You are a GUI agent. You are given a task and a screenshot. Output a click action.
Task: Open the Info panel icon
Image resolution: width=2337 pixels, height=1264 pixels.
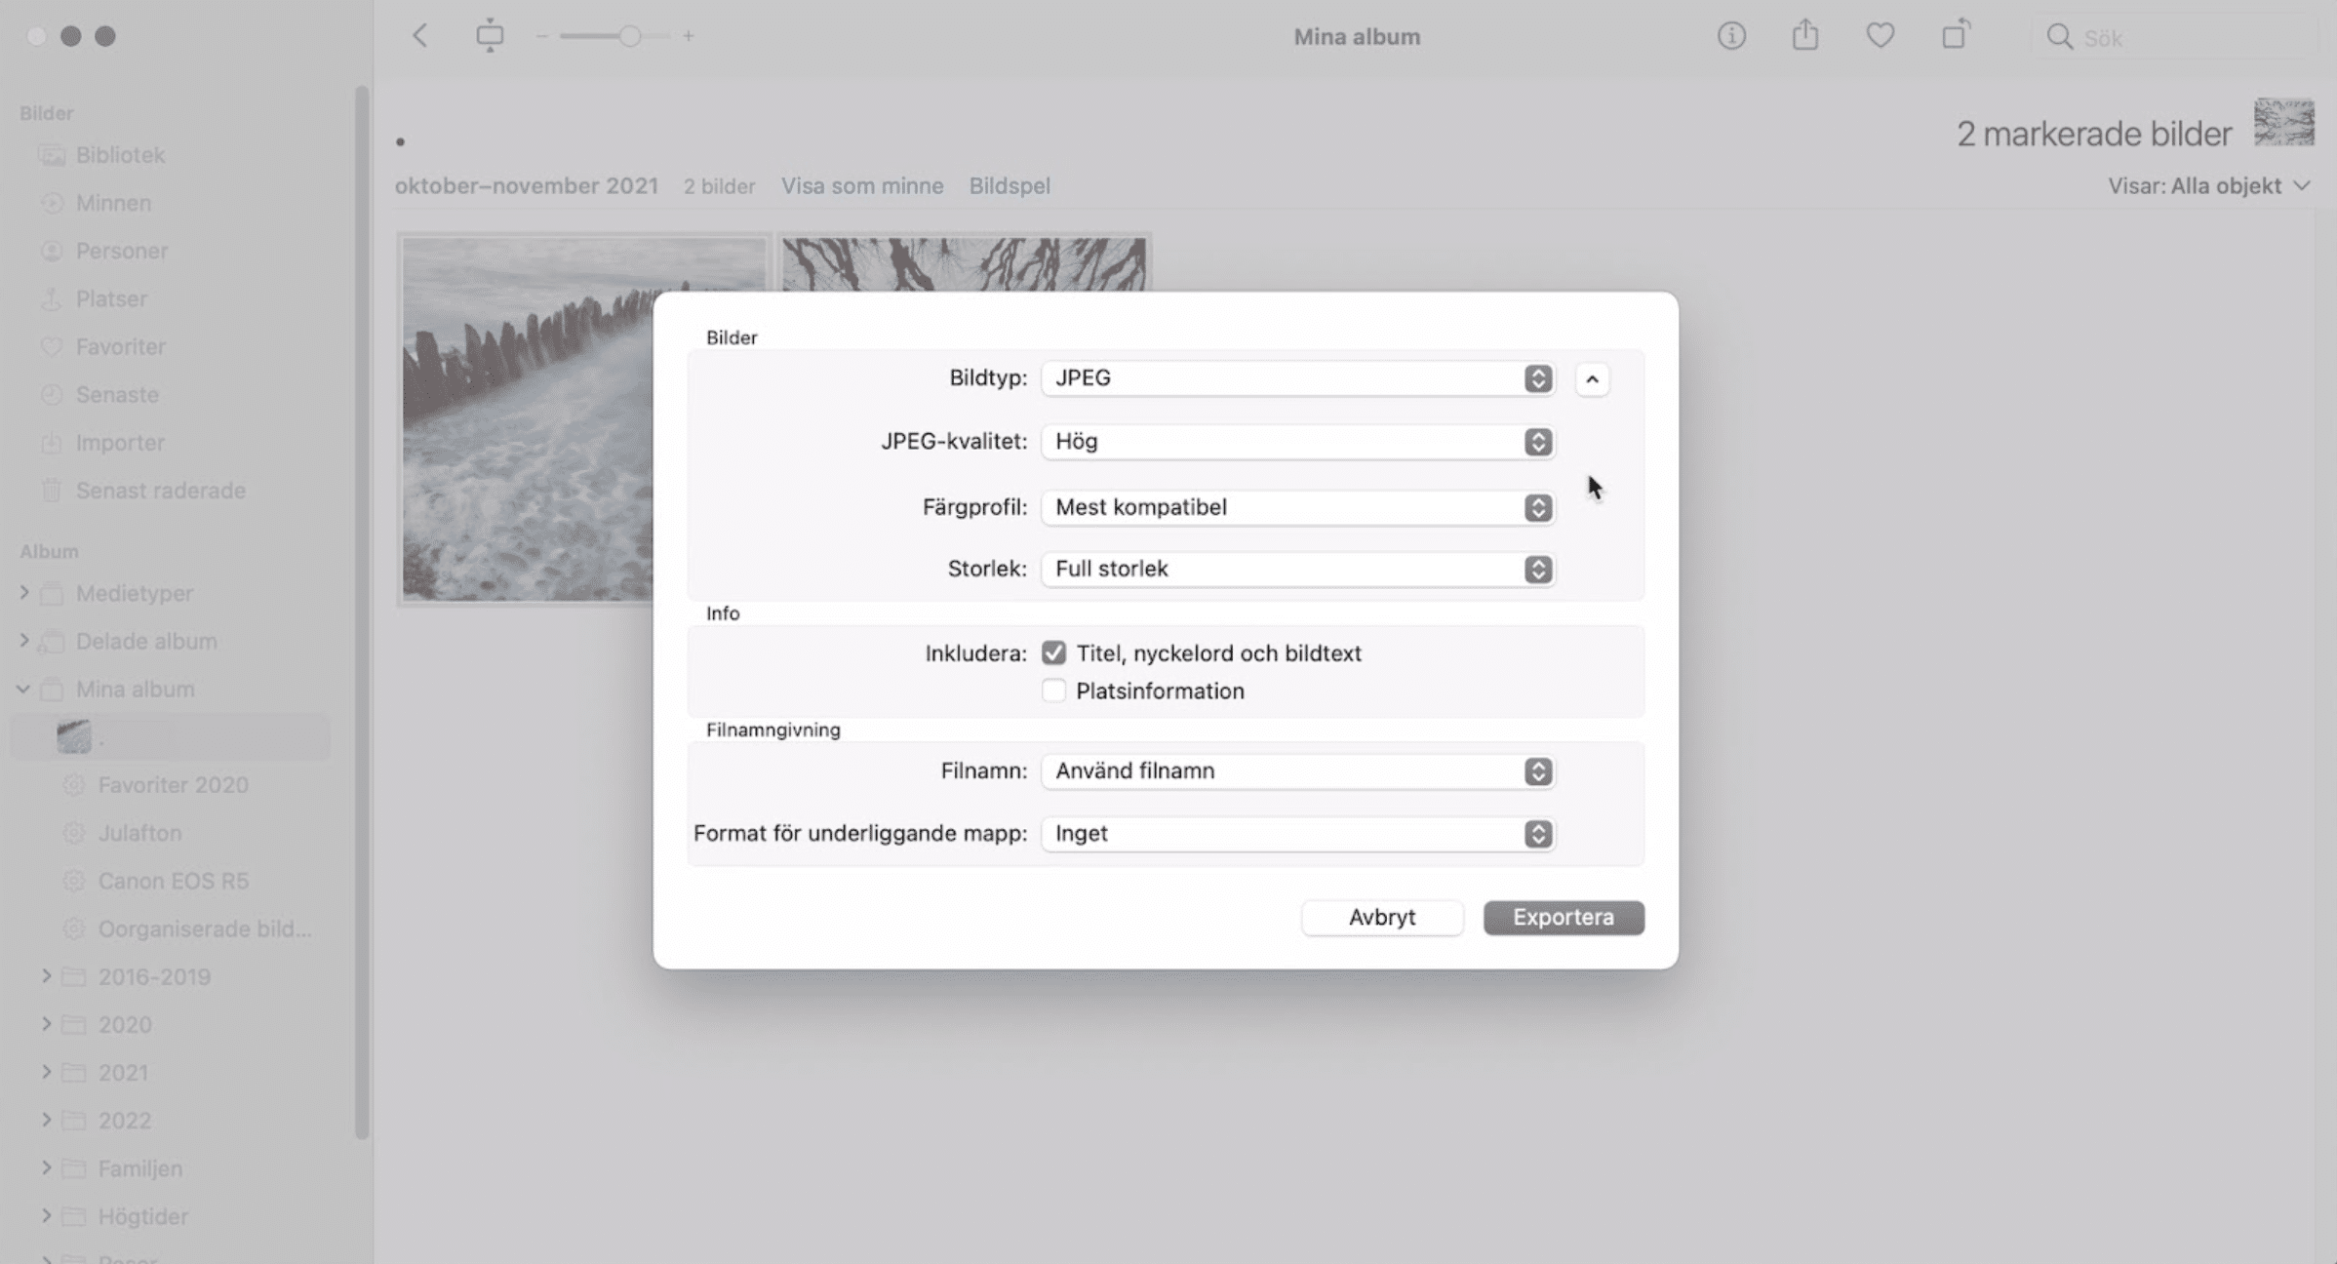pos(1731,36)
